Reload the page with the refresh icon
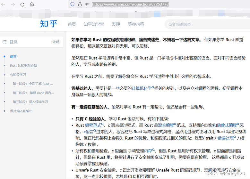The image size is (250, 179). [22, 4]
